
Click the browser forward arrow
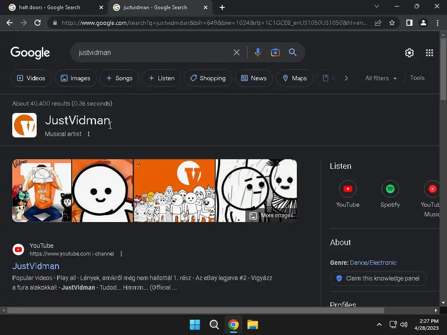coord(24,23)
